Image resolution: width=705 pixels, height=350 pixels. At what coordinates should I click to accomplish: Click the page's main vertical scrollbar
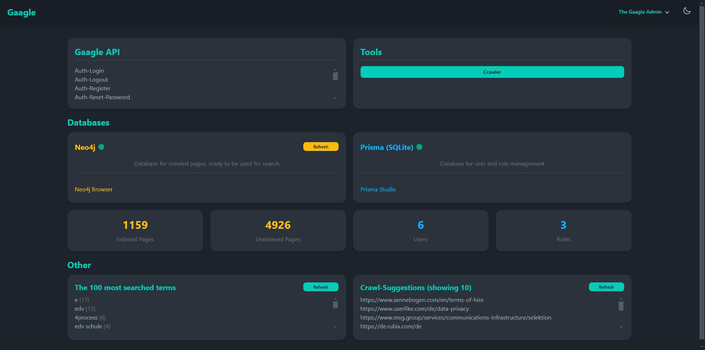point(702,173)
